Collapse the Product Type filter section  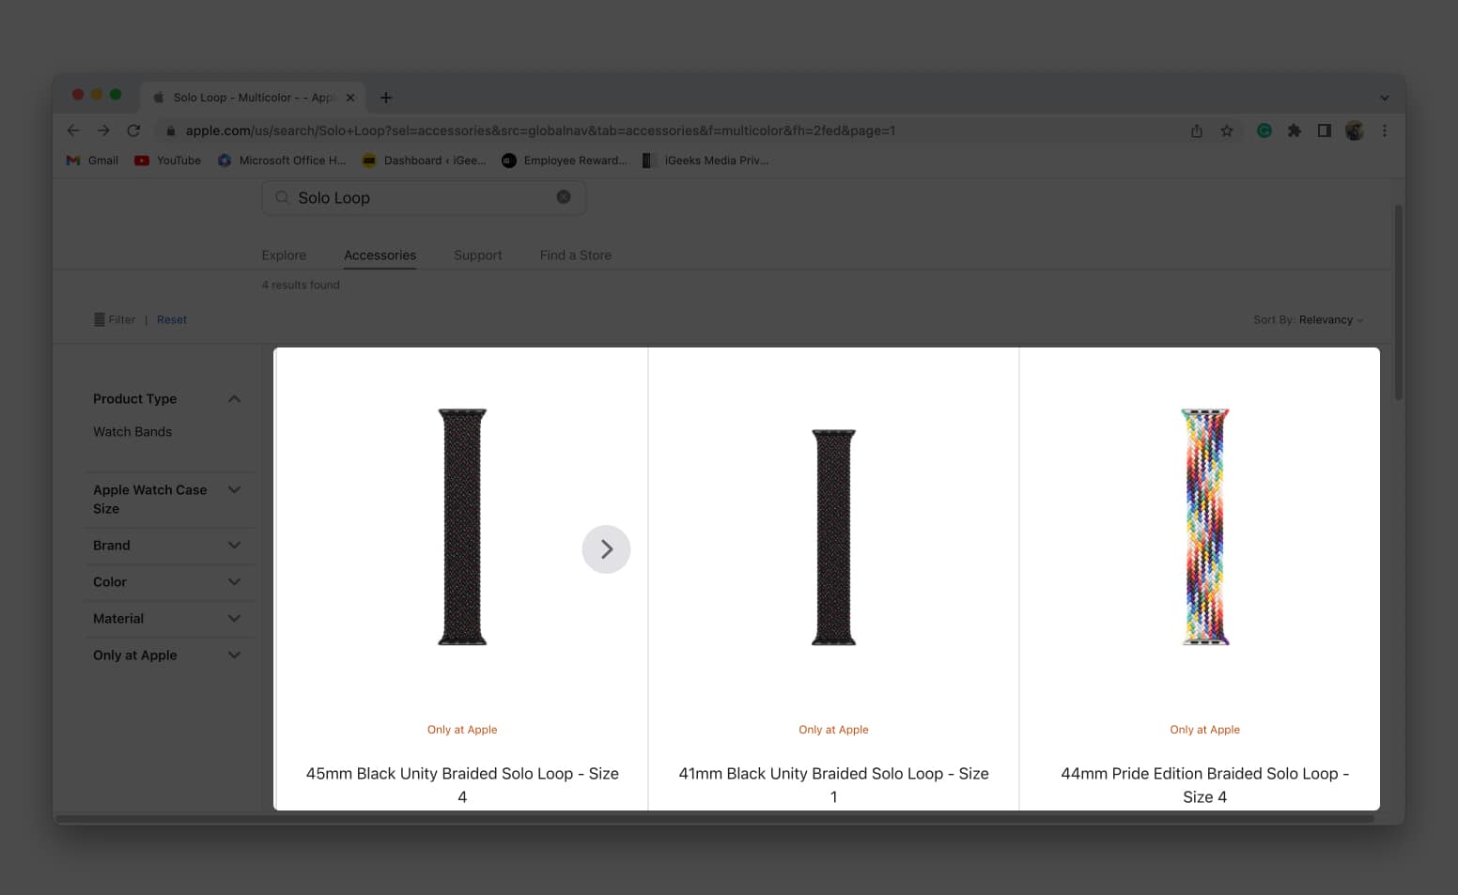(x=235, y=399)
